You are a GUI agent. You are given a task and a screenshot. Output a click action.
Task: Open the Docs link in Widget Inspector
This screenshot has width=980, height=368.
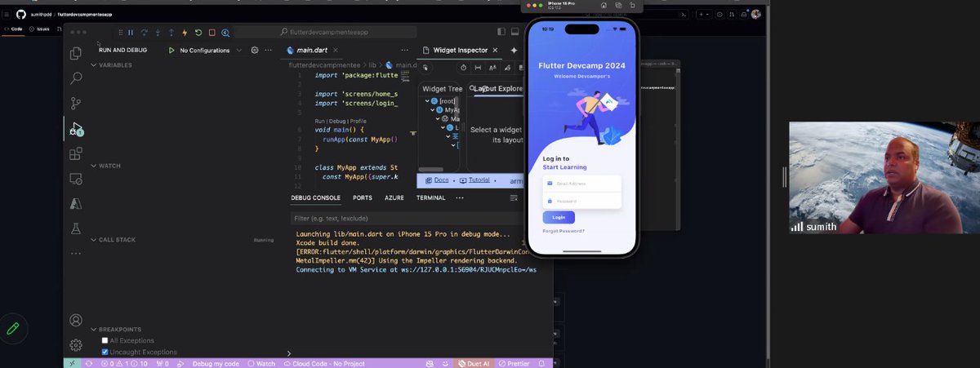coord(437,180)
